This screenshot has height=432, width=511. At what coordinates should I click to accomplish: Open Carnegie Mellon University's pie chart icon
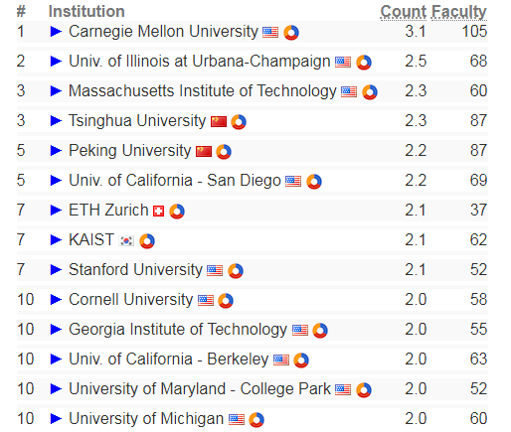tap(291, 33)
